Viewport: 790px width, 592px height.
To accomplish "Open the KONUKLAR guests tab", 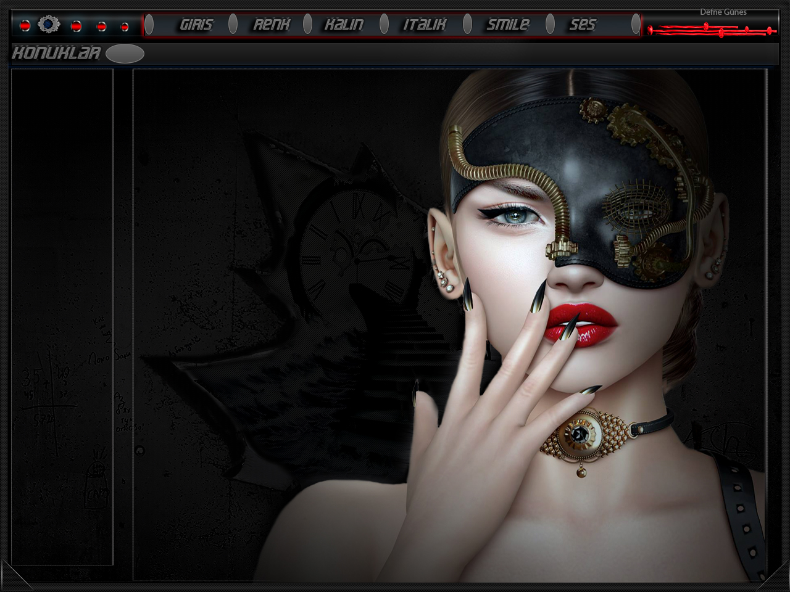I will pos(56,53).
